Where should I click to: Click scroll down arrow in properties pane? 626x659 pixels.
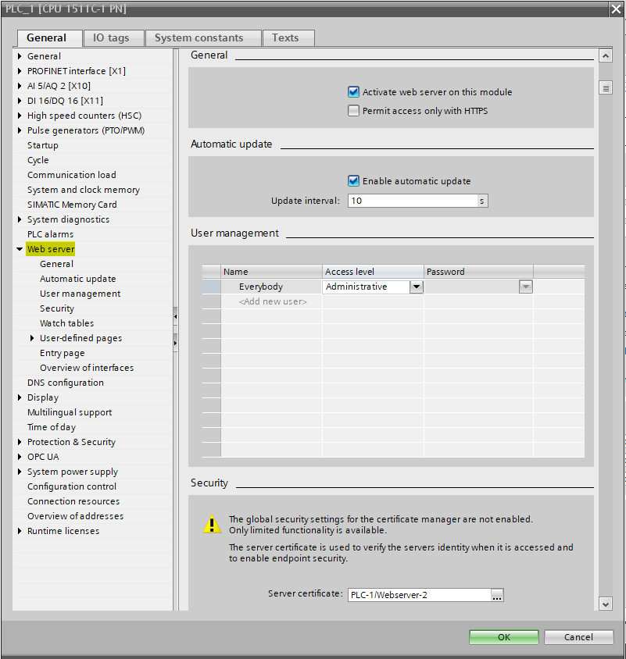pyautogui.click(x=605, y=603)
